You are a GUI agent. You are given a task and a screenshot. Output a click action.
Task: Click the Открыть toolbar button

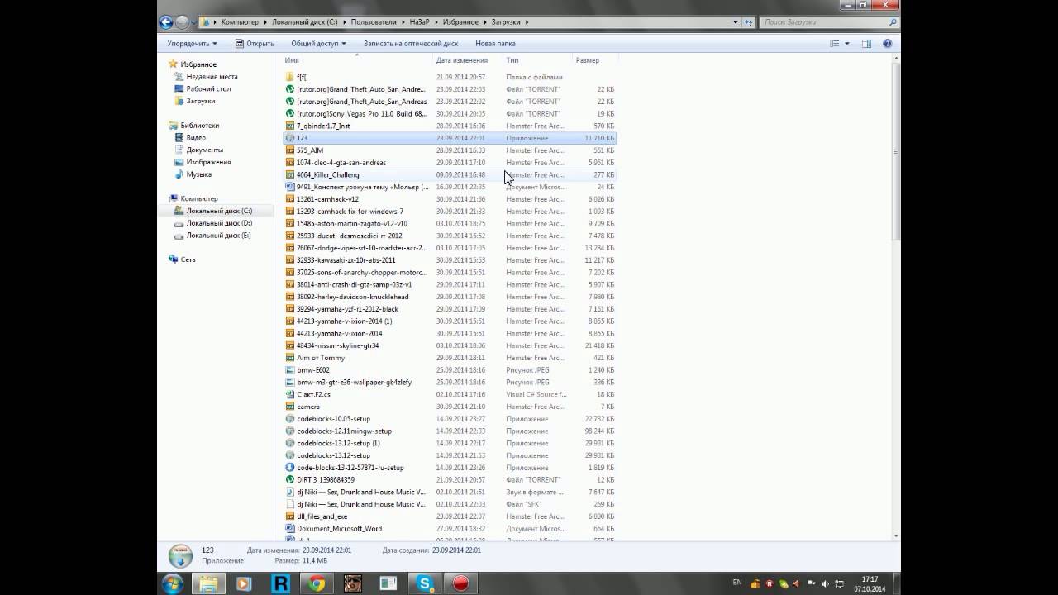coord(255,43)
